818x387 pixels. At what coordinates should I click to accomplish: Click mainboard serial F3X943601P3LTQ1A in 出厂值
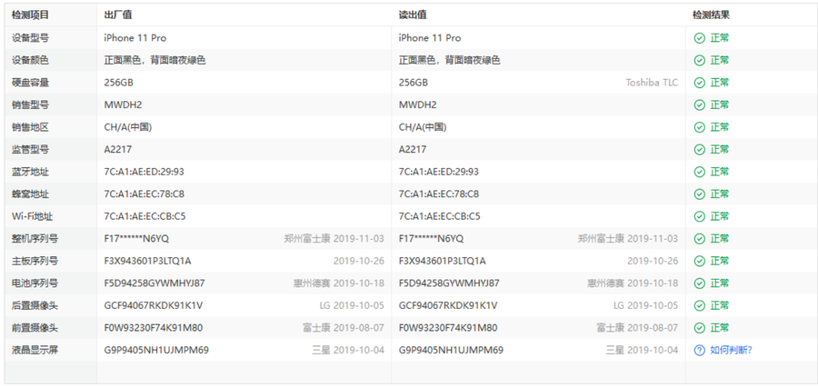147,261
